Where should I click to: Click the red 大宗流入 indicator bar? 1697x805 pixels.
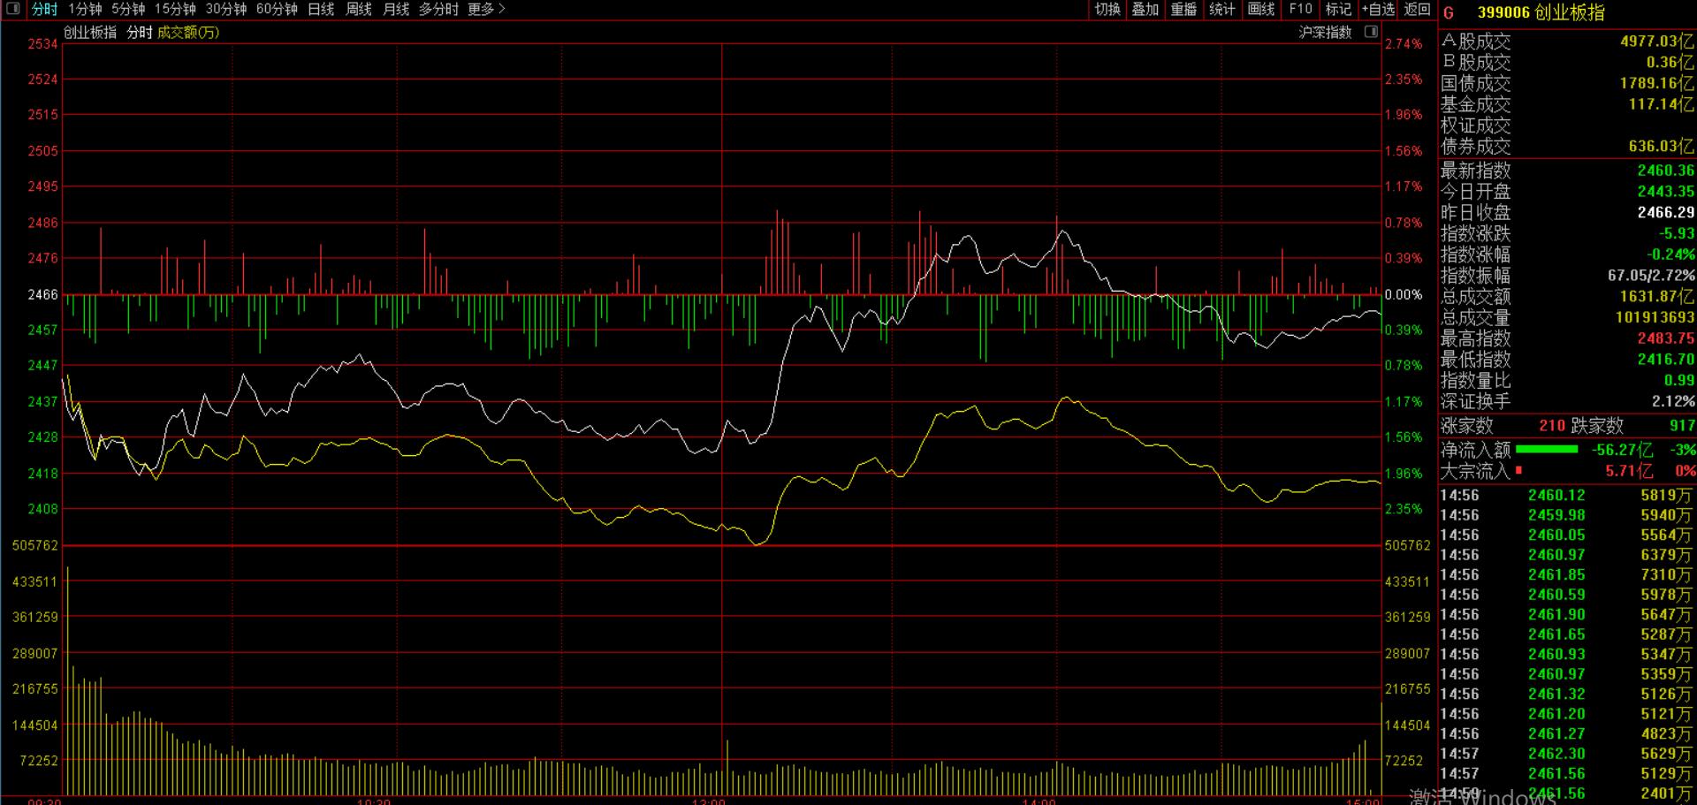click(x=1518, y=471)
